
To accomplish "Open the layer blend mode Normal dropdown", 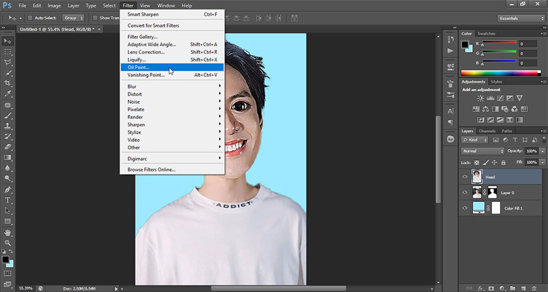I will point(482,151).
